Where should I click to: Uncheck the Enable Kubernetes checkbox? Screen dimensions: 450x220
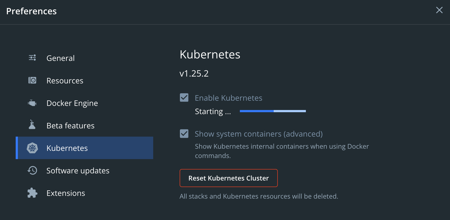coord(184,98)
